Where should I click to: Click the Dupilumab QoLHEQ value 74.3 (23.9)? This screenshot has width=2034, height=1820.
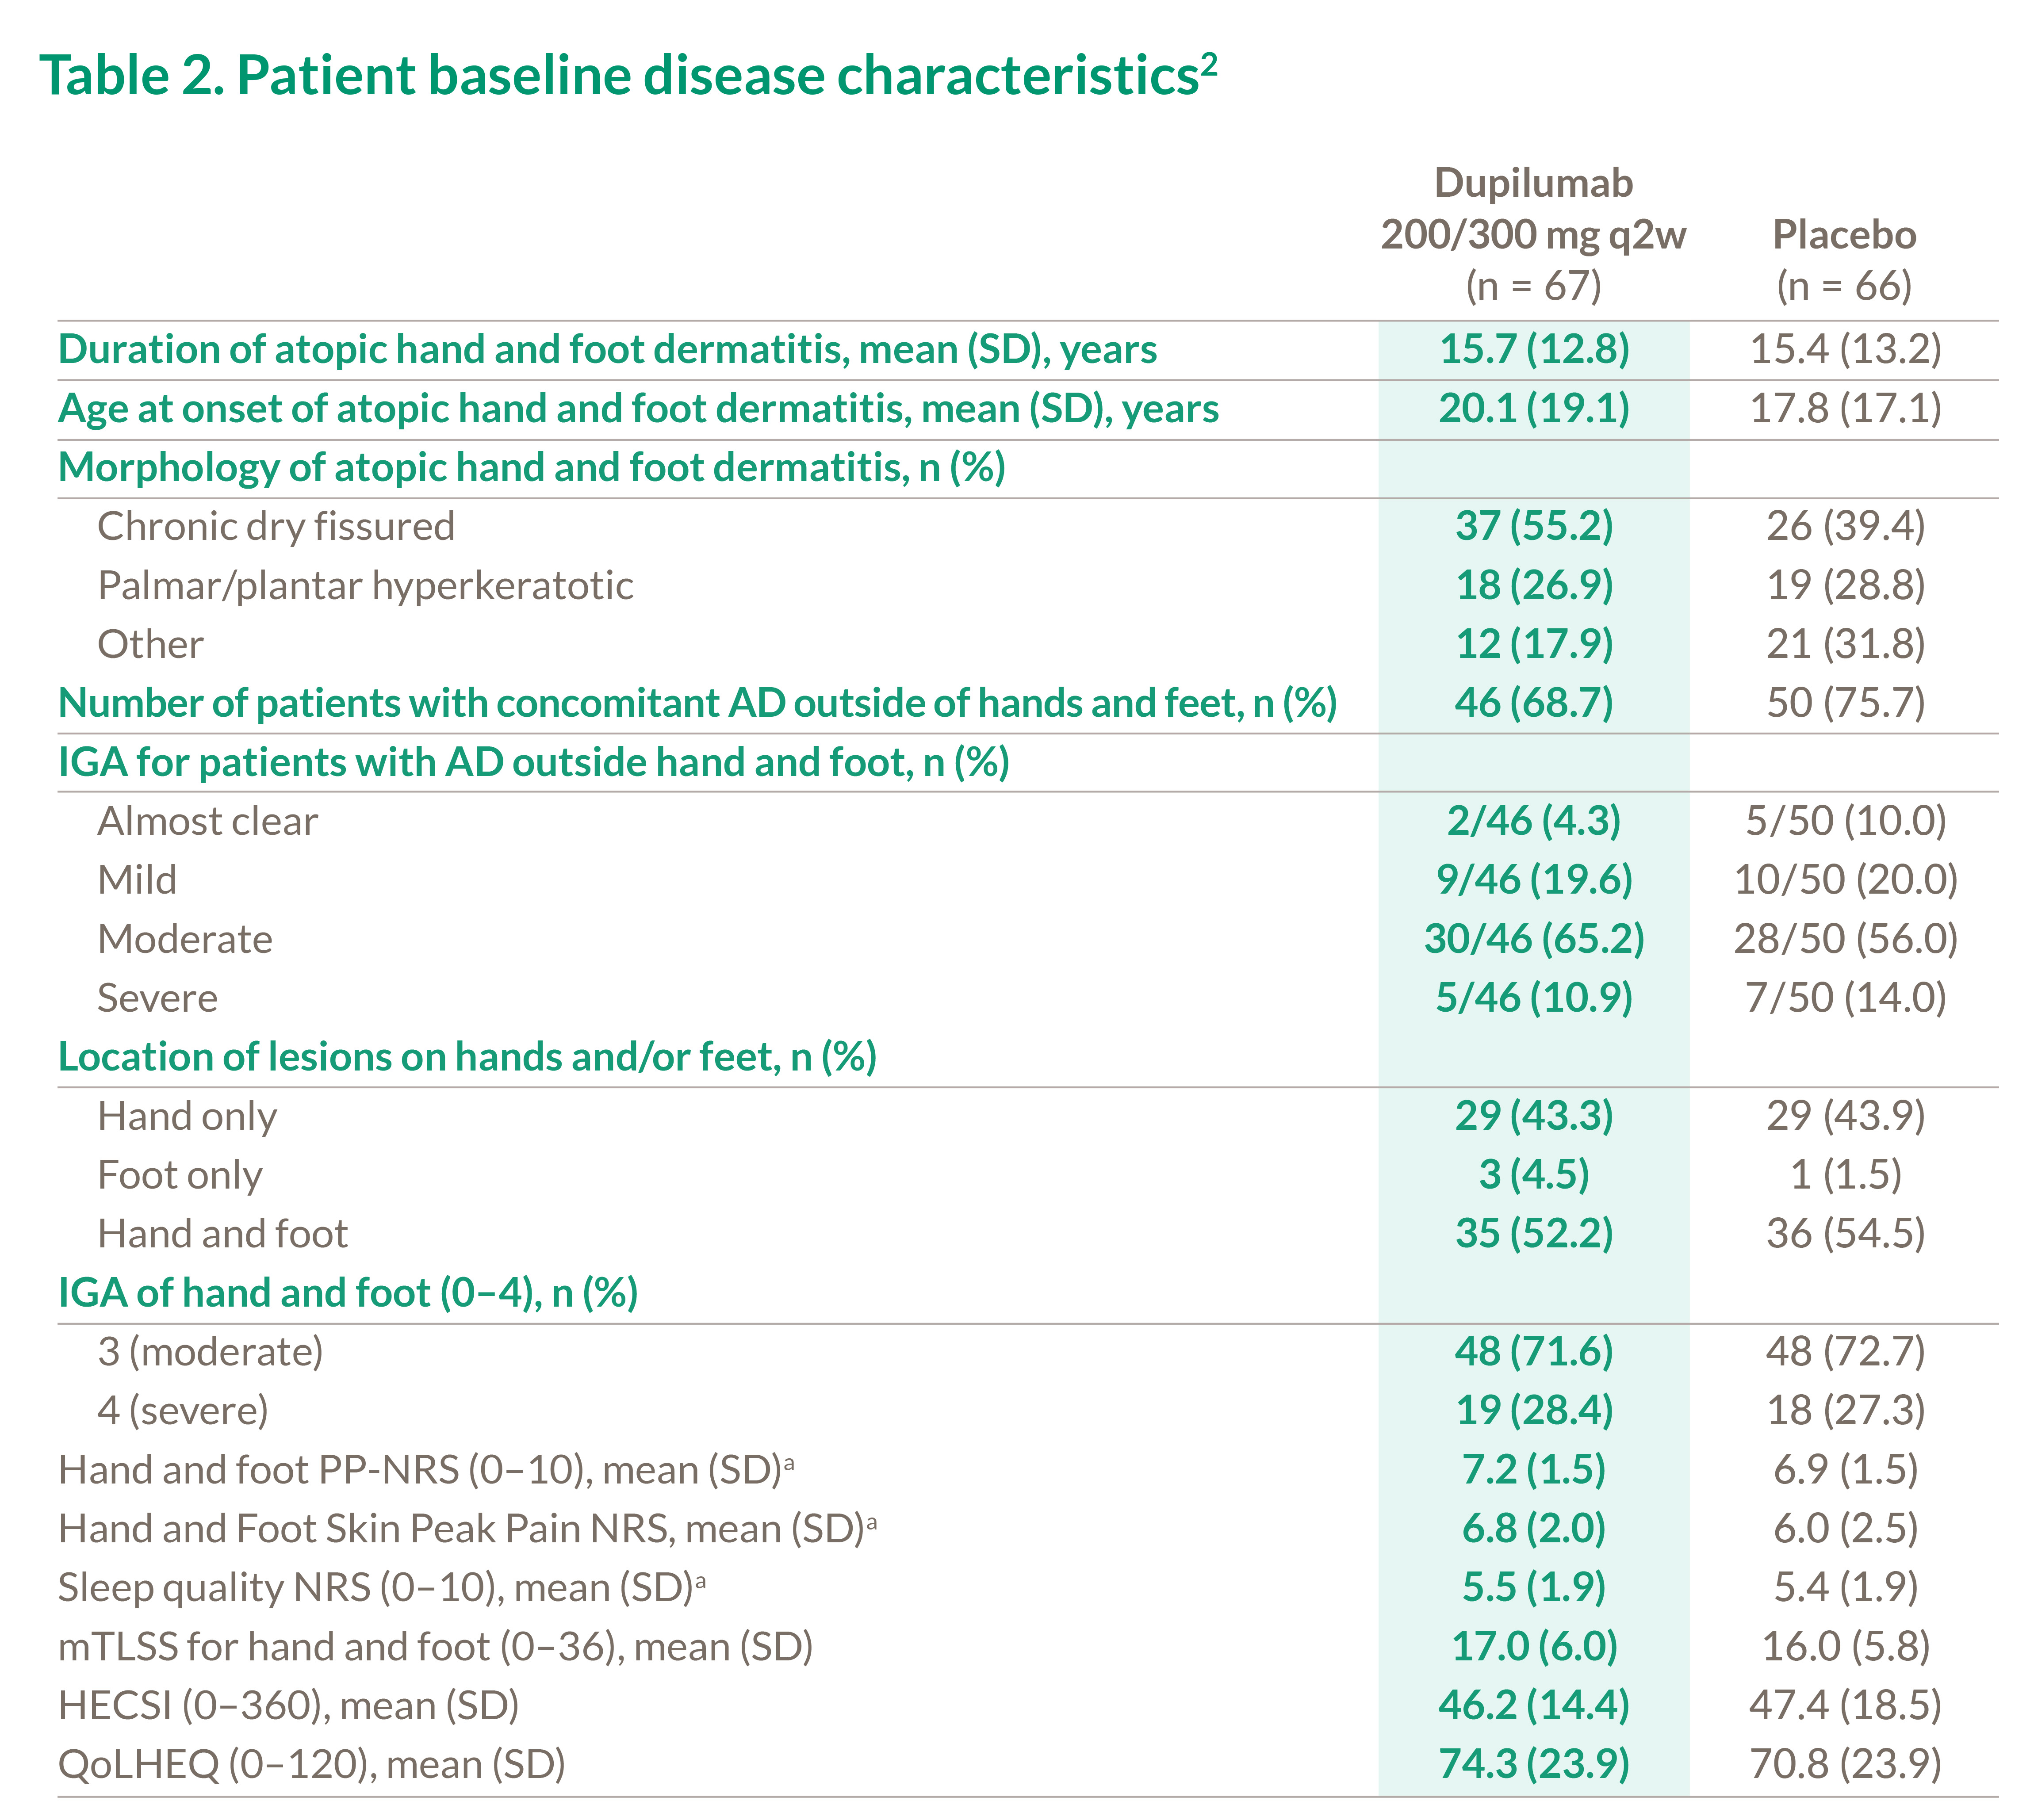click(1533, 1766)
